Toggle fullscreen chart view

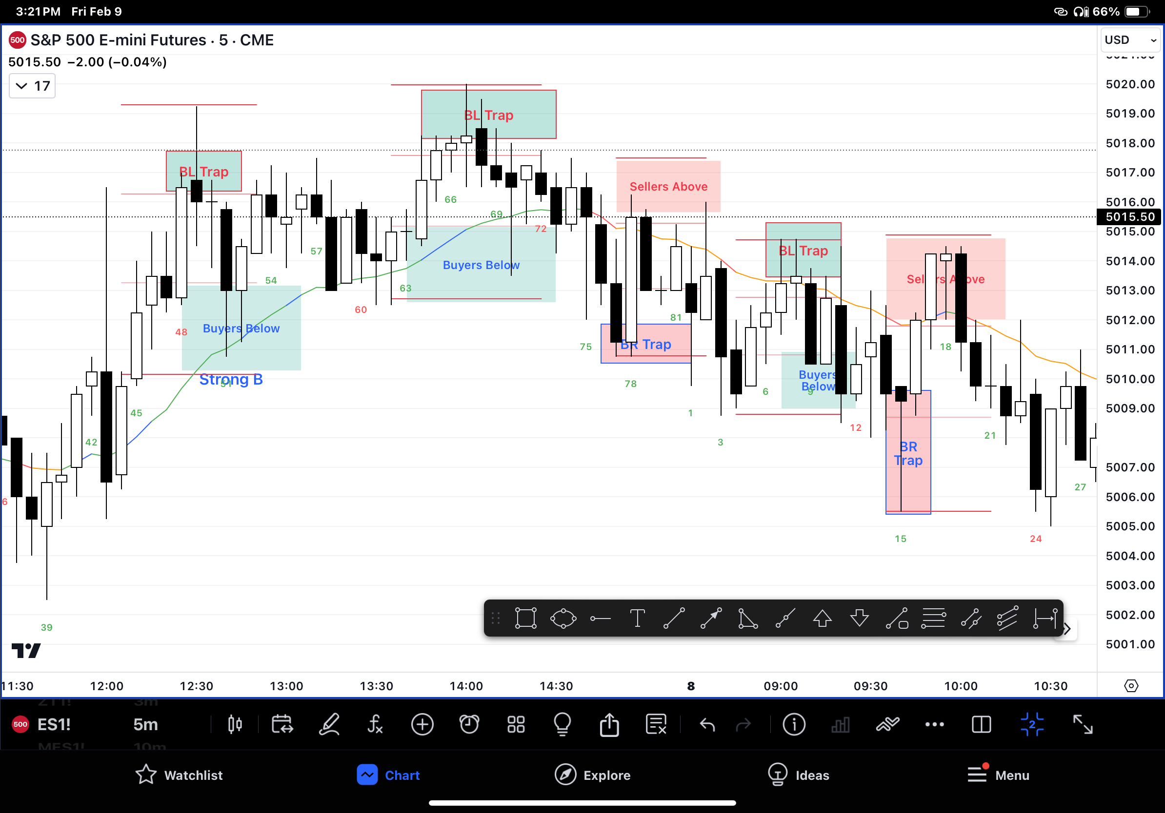[1084, 725]
